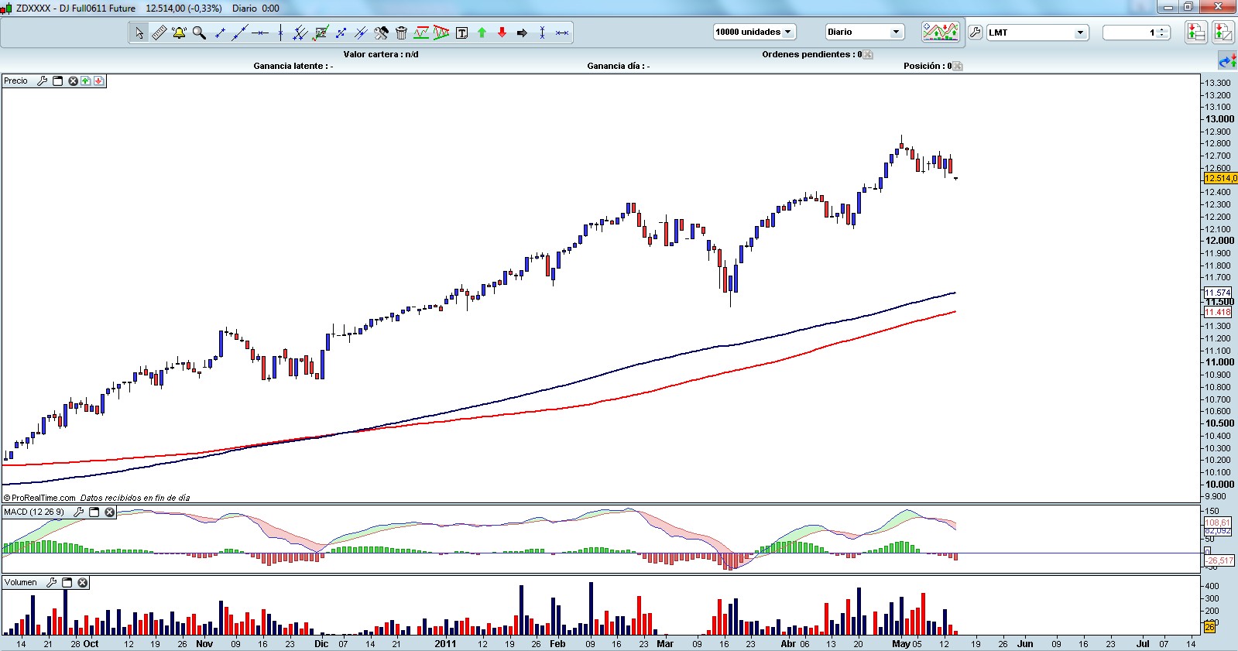The image size is (1238, 651).
Task: Click the 13.000 price axis label
Action: point(1219,119)
